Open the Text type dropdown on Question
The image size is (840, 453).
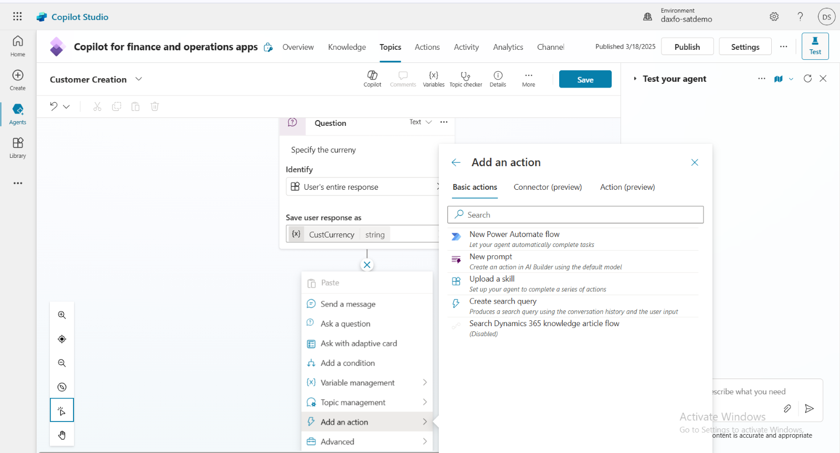click(x=421, y=122)
